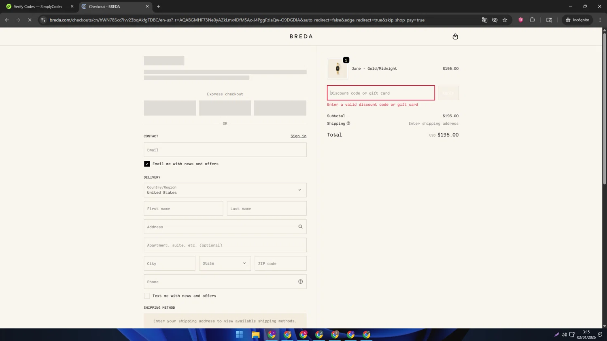Click the network icon in system tray
This screenshot has width=607, height=341.
point(572,335)
